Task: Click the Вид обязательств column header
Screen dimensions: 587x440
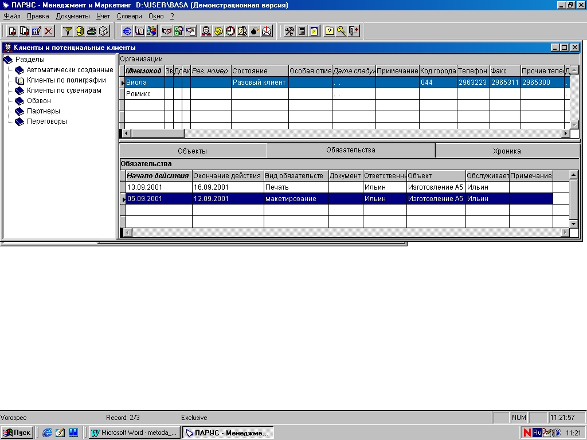Action: (296, 175)
